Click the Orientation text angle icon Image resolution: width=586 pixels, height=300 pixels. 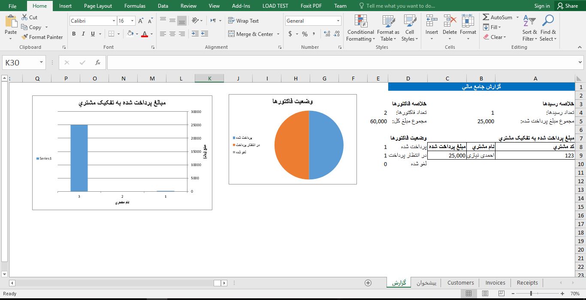click(x=196, y=21)
